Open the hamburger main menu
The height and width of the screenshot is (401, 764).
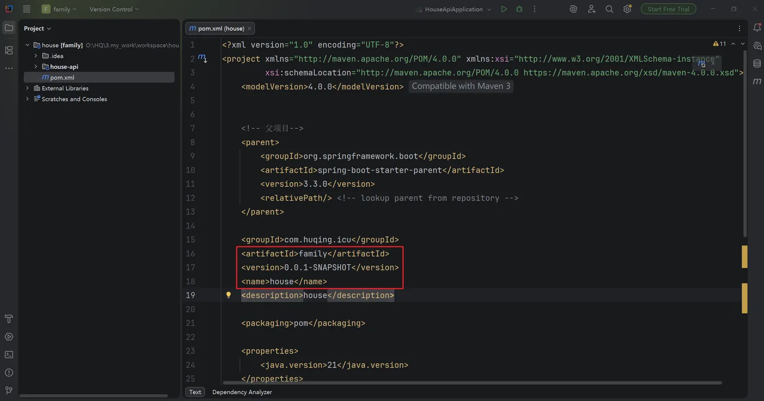26,9
